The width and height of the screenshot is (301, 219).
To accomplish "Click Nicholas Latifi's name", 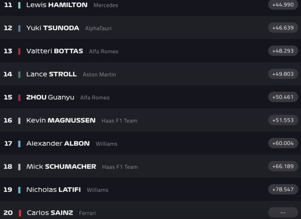I will click(53, 190).
